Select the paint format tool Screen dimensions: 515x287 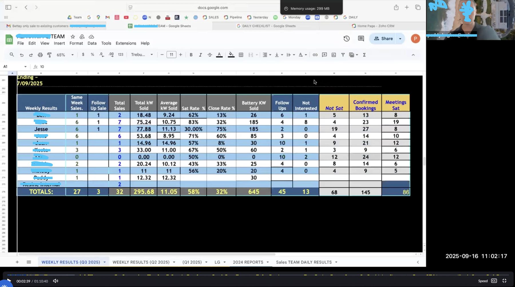tap(49, 55)
